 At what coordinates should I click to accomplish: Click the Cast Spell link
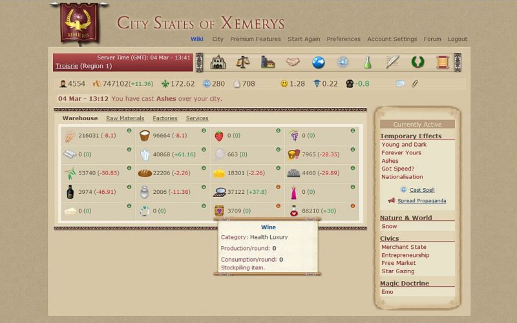point(421,190)
